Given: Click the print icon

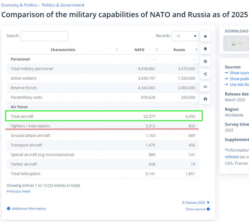Looking at the screenshot, I should click(x=205, y=99).
